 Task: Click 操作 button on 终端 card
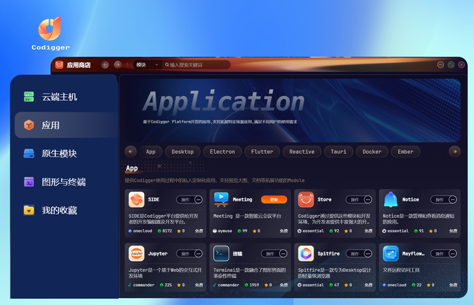(x=270, y=253)
